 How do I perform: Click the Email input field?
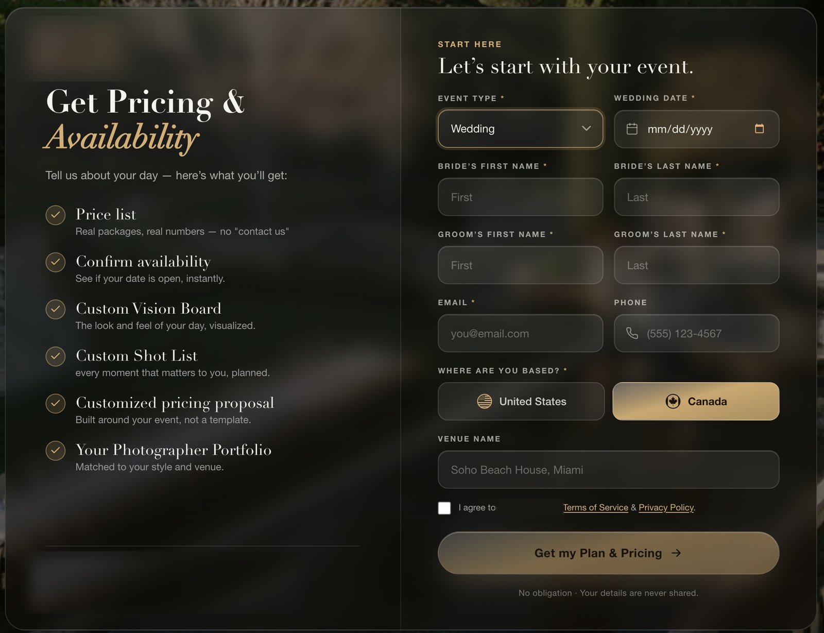point(520,333)
